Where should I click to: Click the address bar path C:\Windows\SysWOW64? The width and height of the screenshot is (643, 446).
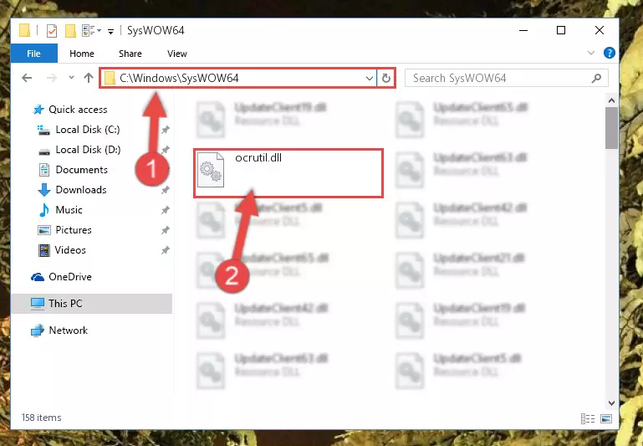coord(179,78)
